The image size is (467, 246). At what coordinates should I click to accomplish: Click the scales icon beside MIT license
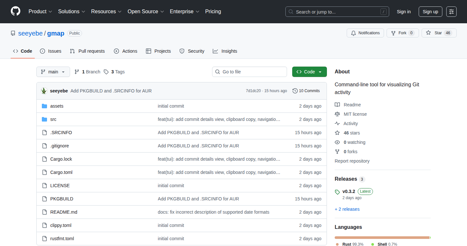[x=337, y=114]
